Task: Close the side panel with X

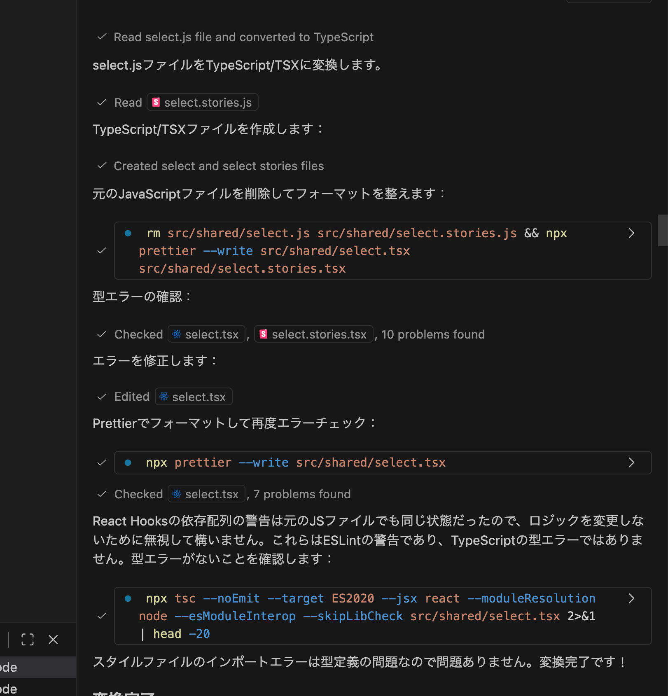Action: pos(53,639)
